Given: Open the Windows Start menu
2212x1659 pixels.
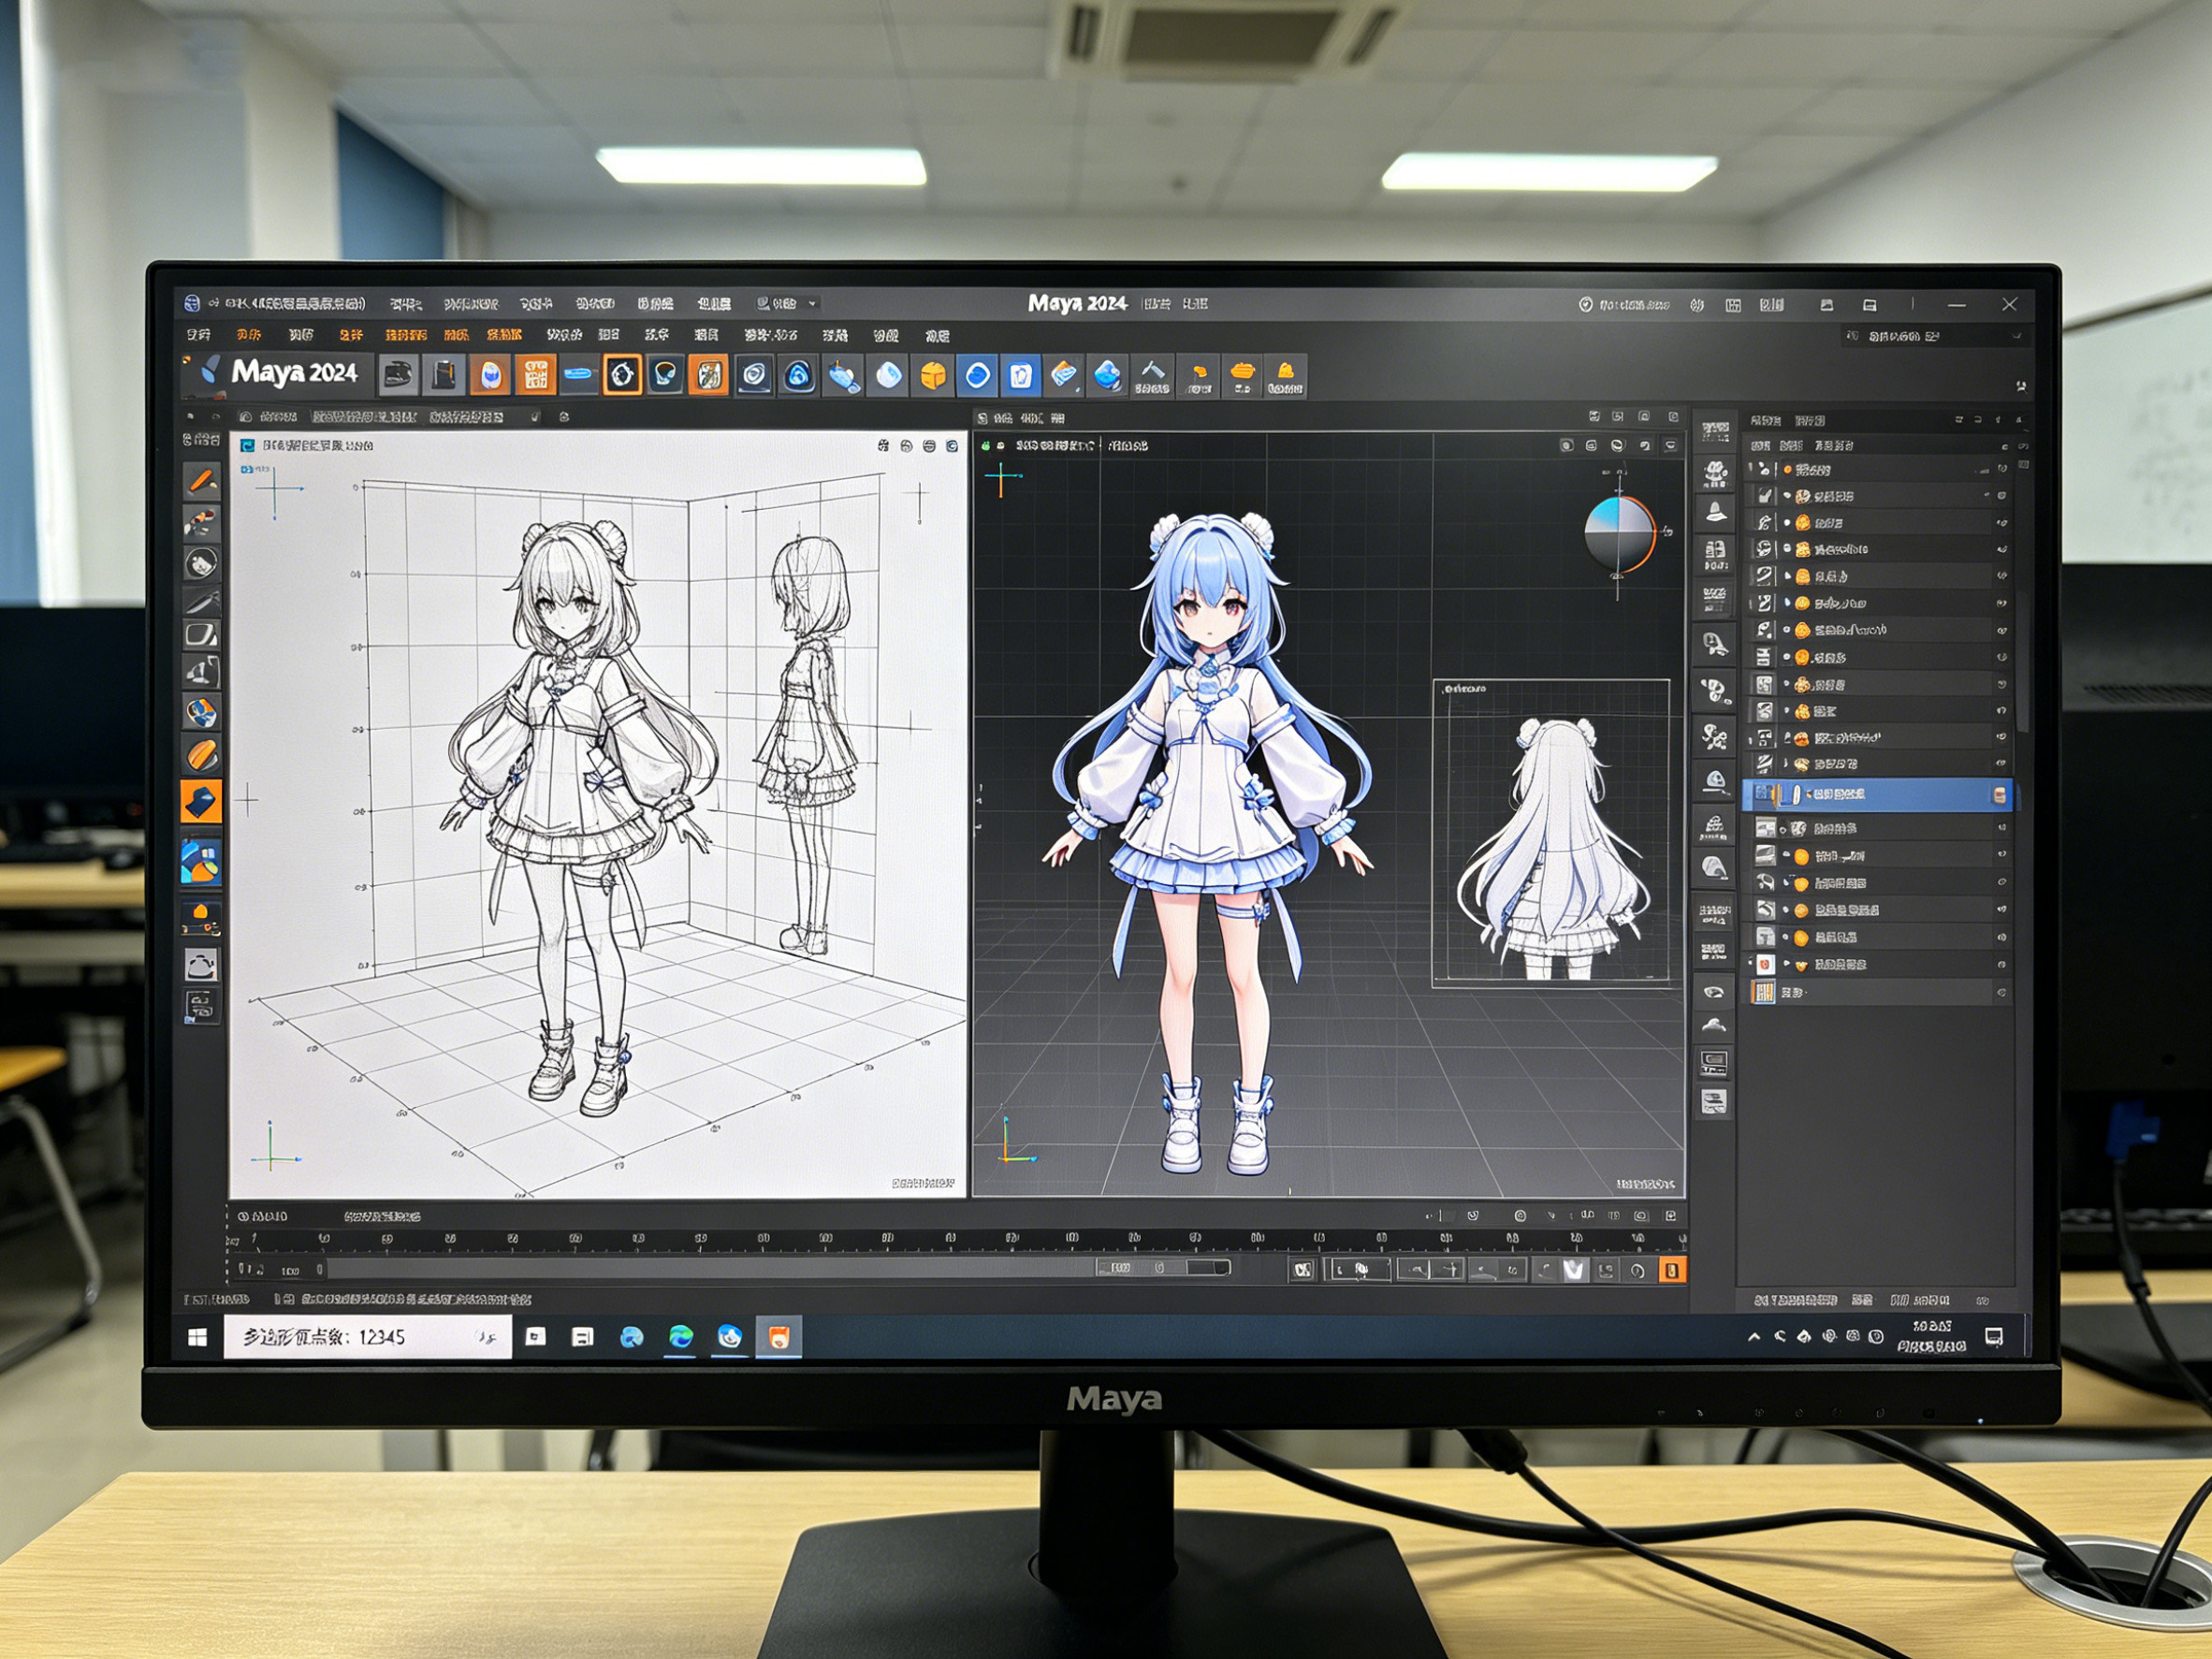Looking at the screenshot, I should click(x=198, y=1337).
